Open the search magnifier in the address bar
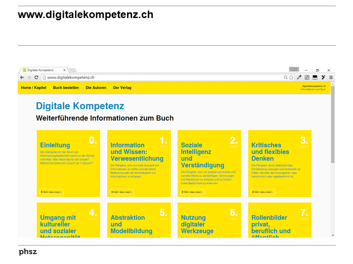Viewport: 353px width, 264px height. pos(285,77)
